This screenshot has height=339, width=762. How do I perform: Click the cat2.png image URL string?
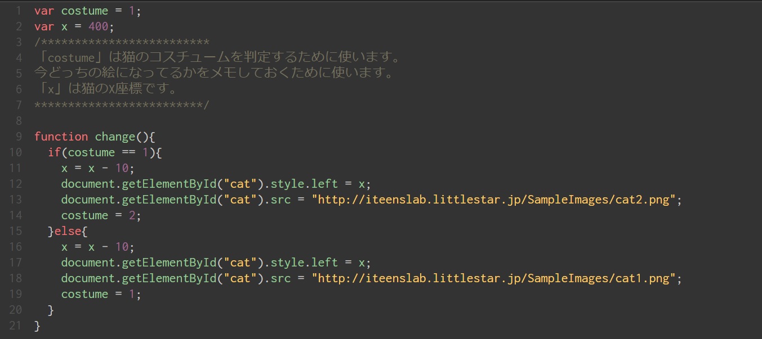(493, 200)
